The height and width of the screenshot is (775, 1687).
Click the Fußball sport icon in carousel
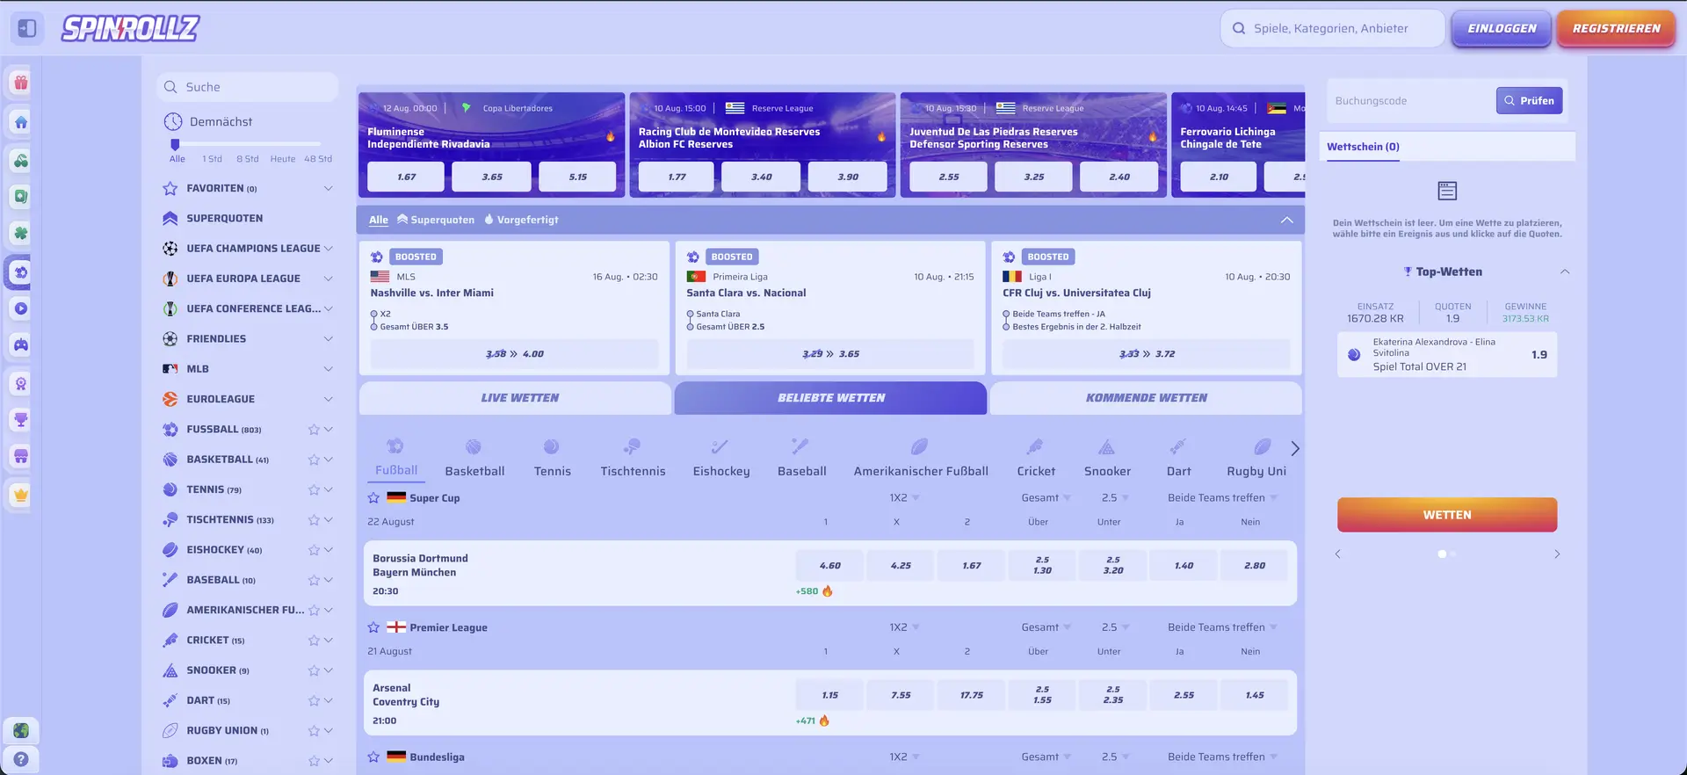click(x=395, y=446)
